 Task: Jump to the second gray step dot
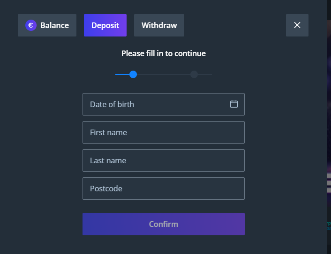pos(194,74)
